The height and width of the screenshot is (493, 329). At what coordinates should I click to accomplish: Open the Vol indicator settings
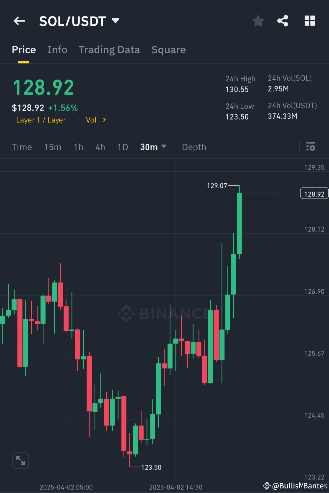pyautogui.click(x=91, y=120)
